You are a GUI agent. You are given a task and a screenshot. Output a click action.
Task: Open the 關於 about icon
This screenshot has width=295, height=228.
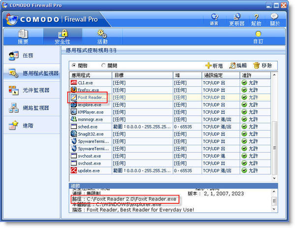point(275,20)
